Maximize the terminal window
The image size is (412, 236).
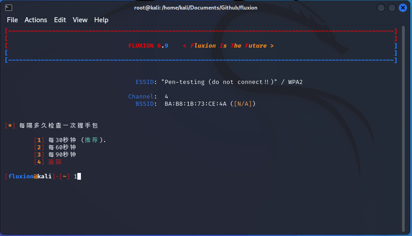coord(392,8)
